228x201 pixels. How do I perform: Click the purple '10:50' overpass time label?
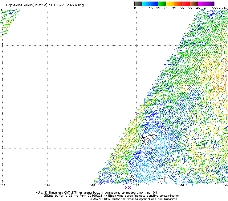point(127,188)
